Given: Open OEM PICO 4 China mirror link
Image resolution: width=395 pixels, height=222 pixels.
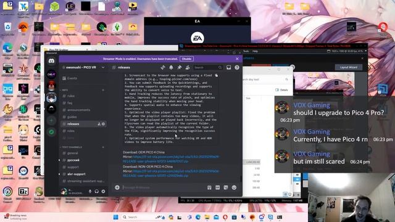Looking at the screenshot, I should coord(171,159).
